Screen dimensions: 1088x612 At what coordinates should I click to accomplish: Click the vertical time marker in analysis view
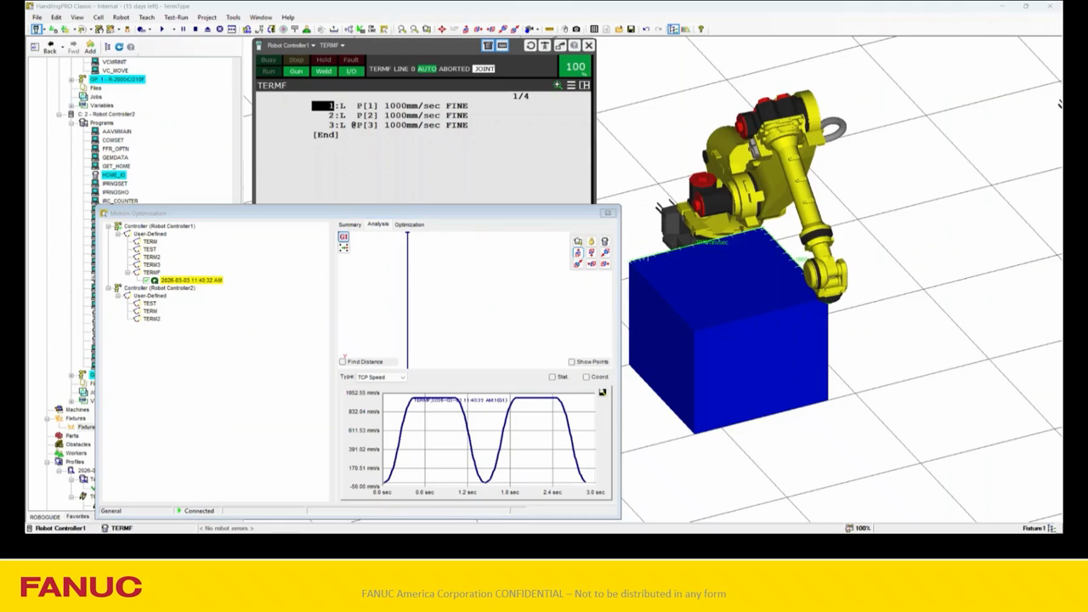tap(407, 299)
